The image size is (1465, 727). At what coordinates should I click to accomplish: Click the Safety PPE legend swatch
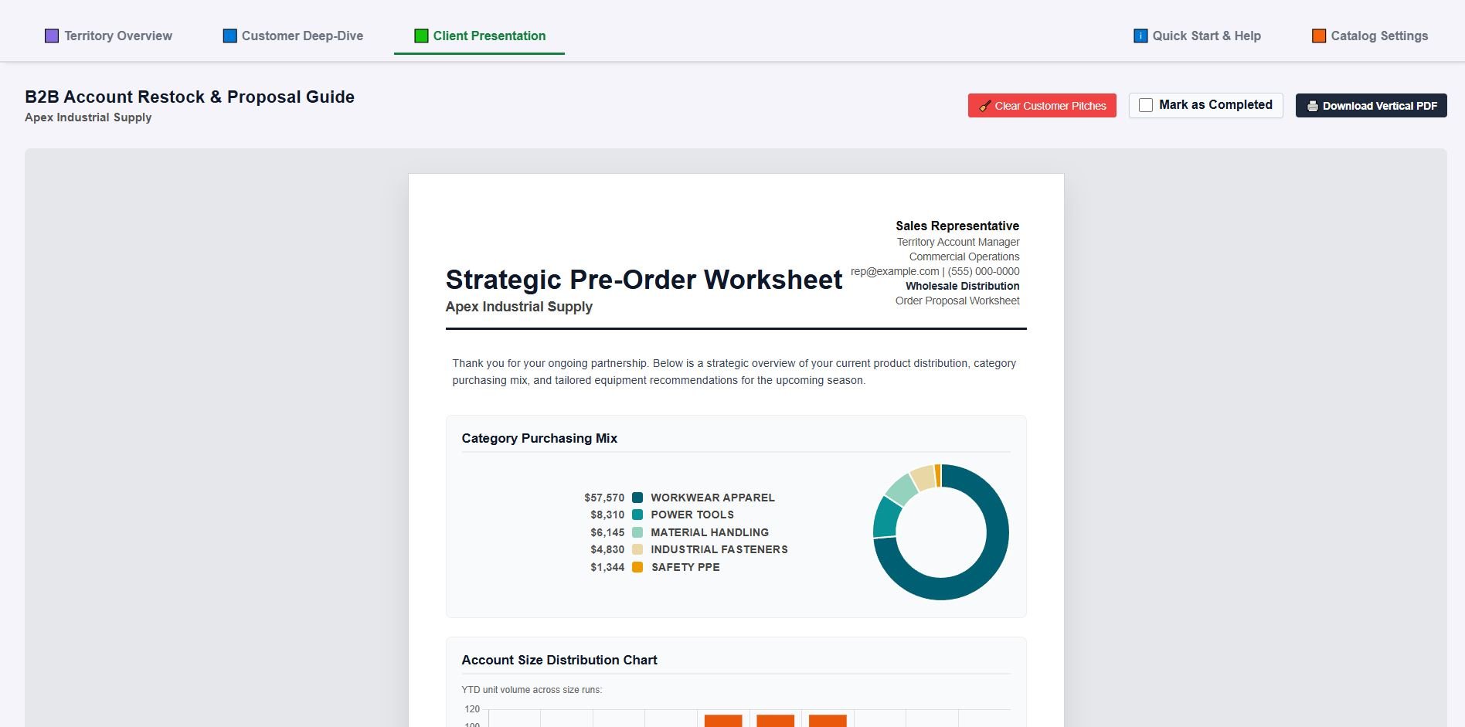(637, 567)
